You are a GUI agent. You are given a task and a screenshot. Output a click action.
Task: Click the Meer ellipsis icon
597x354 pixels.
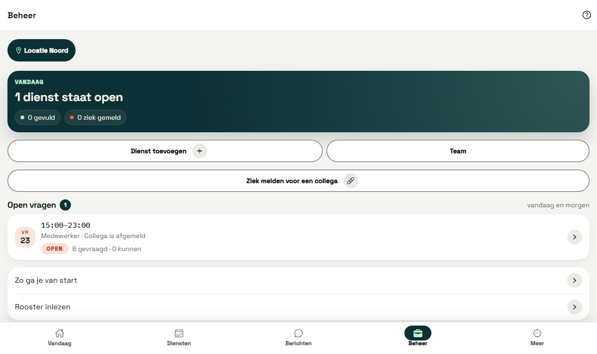click(x=537, y=333)
